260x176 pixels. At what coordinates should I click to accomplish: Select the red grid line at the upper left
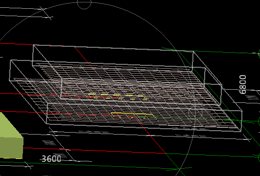(x=17, y=44)
